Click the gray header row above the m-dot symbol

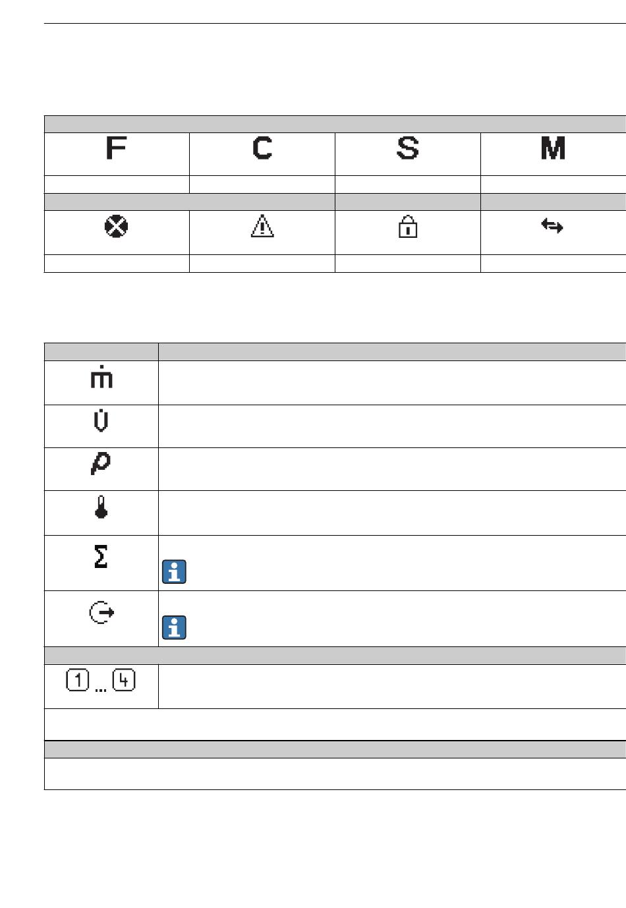pos(335,352)
